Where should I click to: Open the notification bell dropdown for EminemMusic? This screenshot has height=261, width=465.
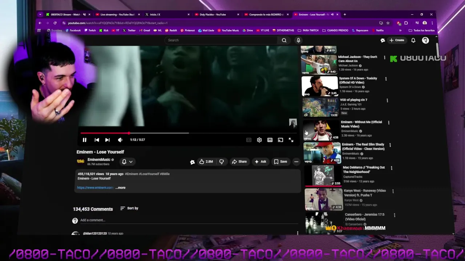click(127, 162)
